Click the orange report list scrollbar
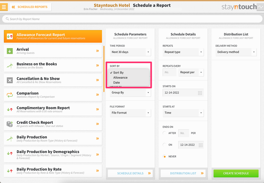The image size is (264, 183). click(104, 69)
